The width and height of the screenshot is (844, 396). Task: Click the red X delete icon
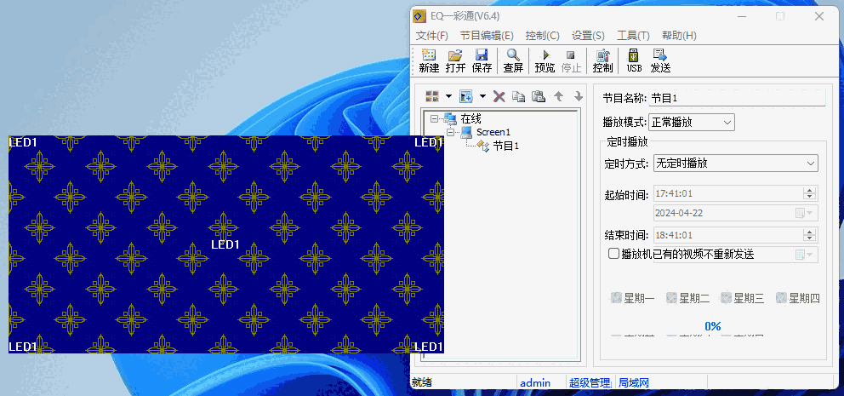[x=499, y=96]
